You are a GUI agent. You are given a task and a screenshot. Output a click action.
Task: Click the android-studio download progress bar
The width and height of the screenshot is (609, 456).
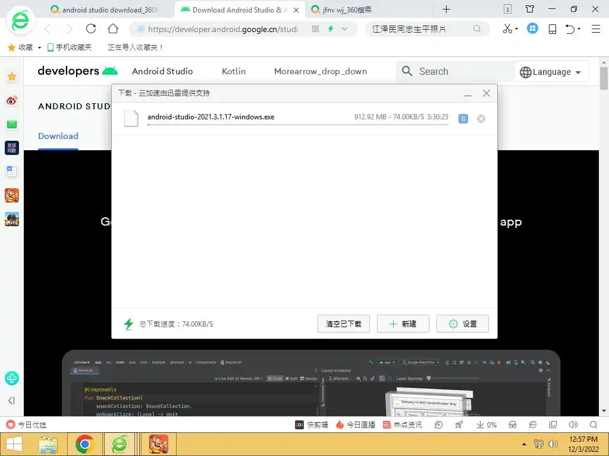(x=298, y=125)
